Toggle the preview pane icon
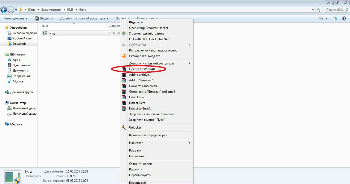 pyautogui.click(x=335, y=19)
